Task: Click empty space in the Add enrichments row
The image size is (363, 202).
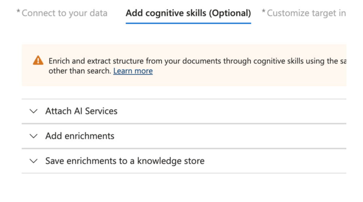Action: click(222, 136)
